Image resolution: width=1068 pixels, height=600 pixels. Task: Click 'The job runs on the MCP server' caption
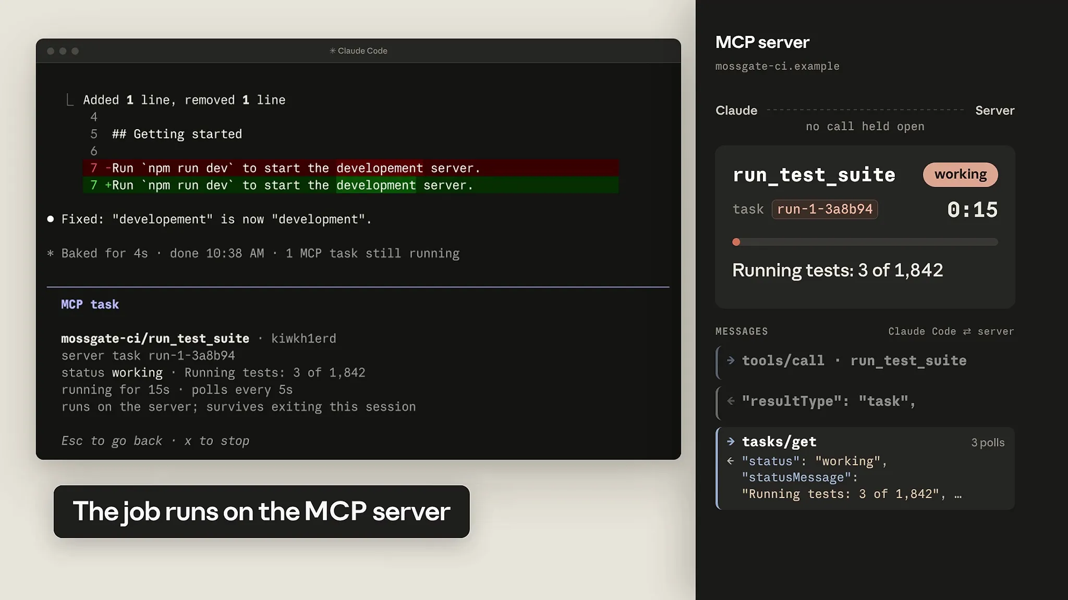(262, 511)
